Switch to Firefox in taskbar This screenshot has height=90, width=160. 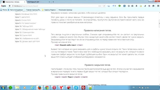coord(39,88)
